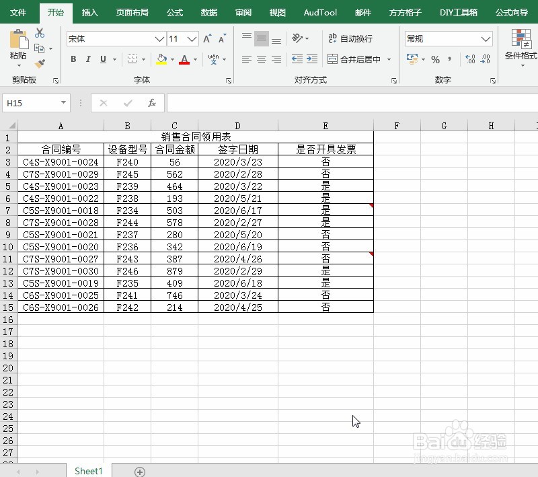Screen dimensions: 538x477
Task: Click the Name Box showing H15
Action: 31,103
